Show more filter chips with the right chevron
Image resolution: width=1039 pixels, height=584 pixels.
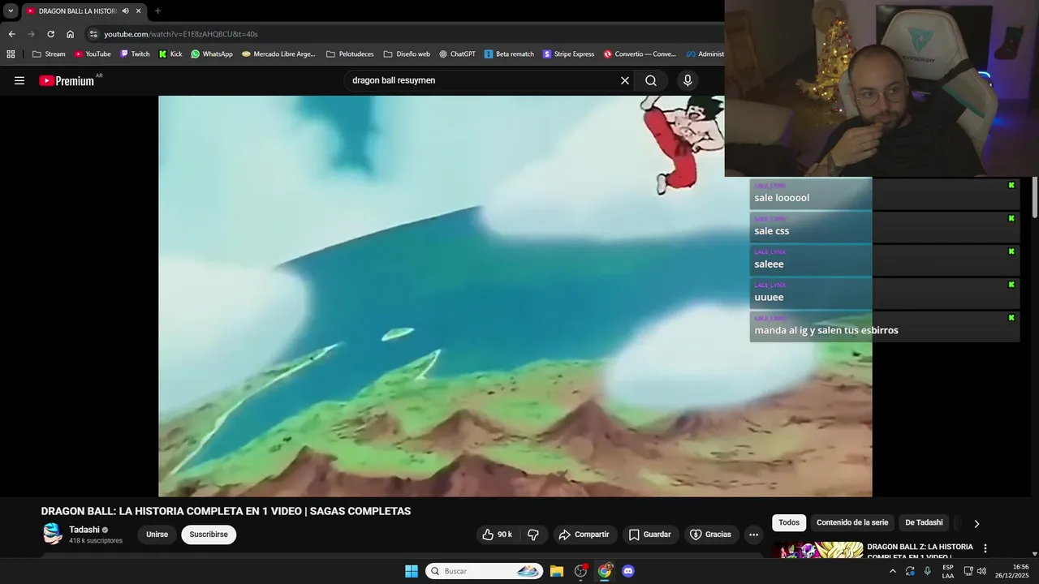click(x=976, y=523)
